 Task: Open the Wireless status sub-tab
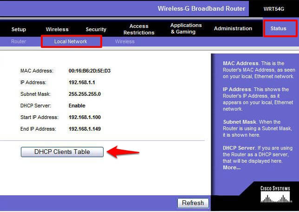coord(125,41)
